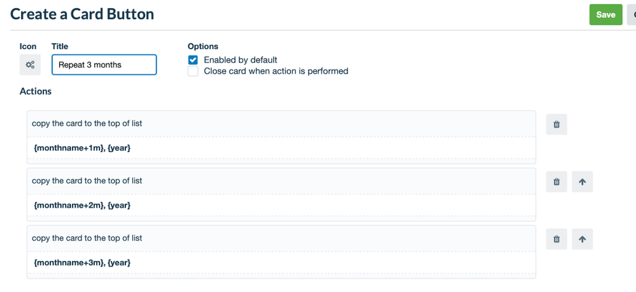
Task: Focus the Title field with Repeat 3 months
Action: (x=104, y=65)
